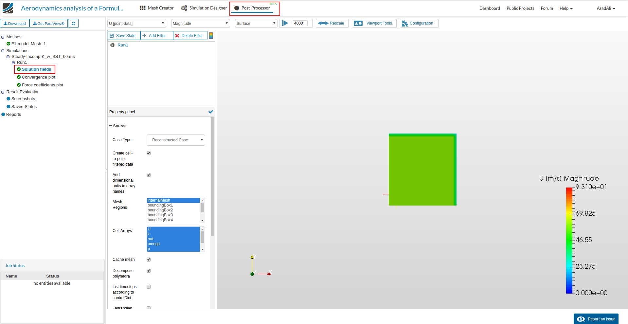Open the Surface representation dropdown
This screenshot has width=628, height=324.
pyautogui.click(x=256, y=24)
